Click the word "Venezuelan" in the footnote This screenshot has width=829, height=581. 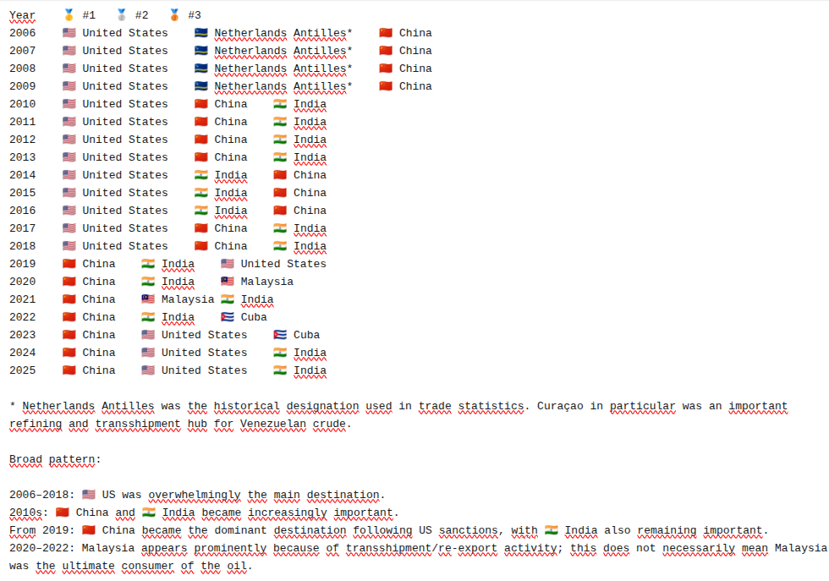[272, 424]
